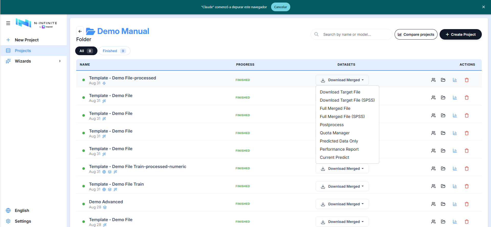Select Full Merged File (SPSS) option
The image size is (491, 227).
pyautogui.click(x=342, y=116)
